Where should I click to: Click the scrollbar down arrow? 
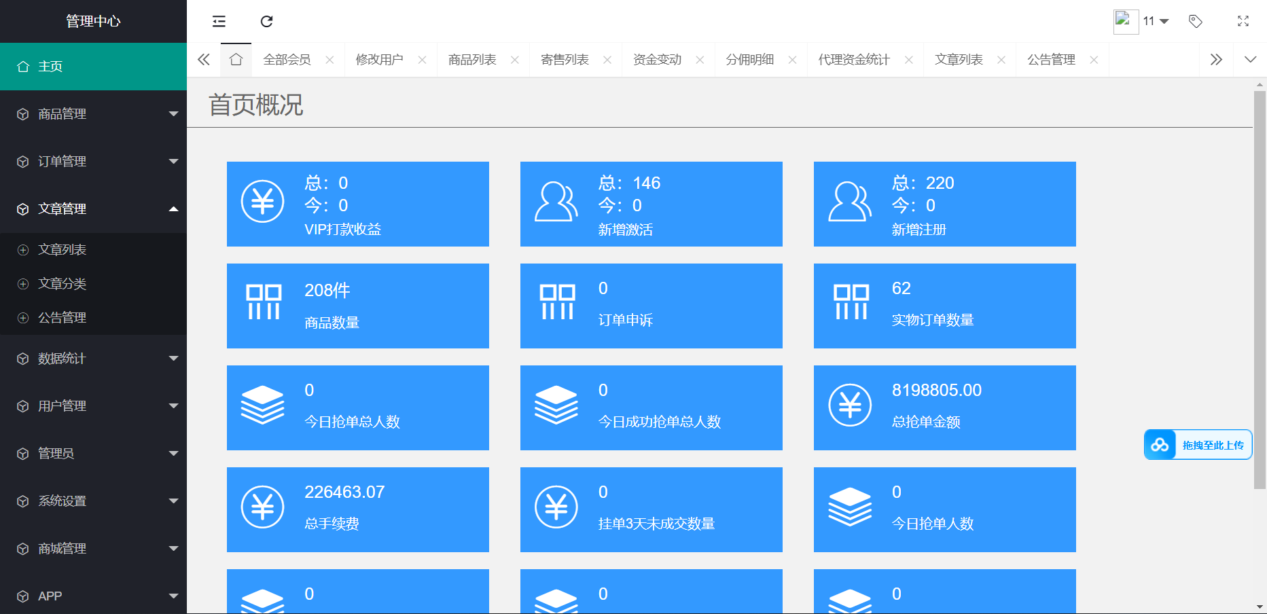pyautogui.click(x=1260, y=607)
